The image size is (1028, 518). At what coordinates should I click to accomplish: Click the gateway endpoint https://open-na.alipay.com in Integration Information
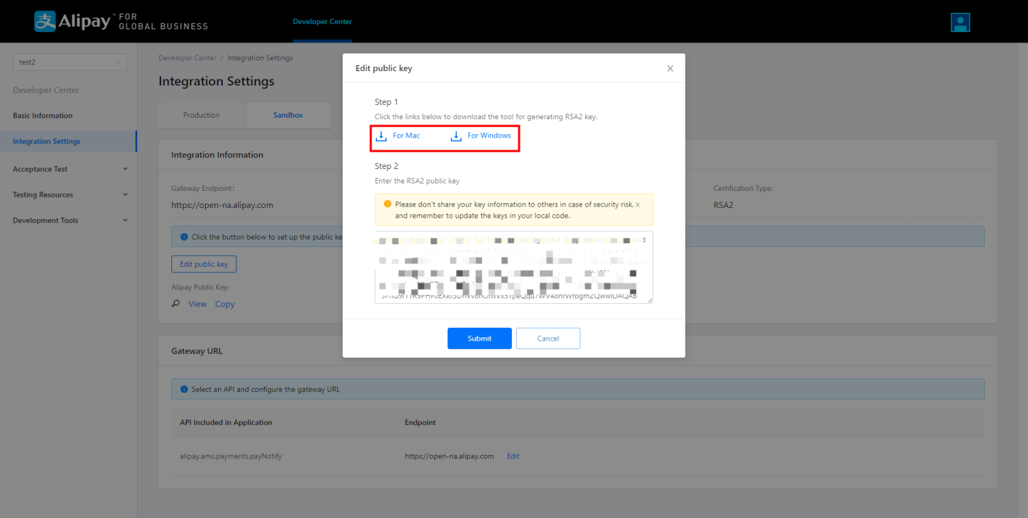click(222, 205)
